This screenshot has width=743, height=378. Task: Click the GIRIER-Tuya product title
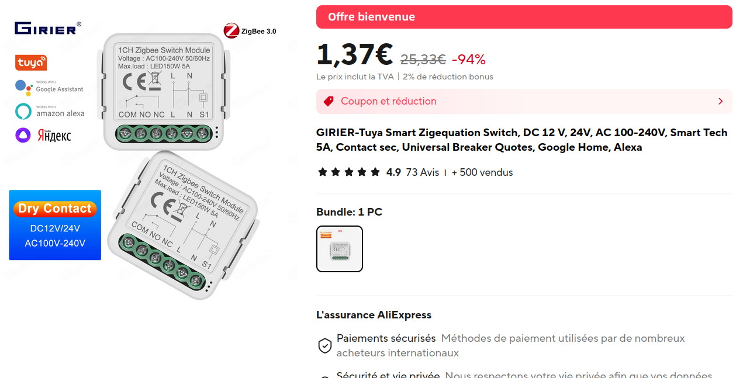point(522,140)
